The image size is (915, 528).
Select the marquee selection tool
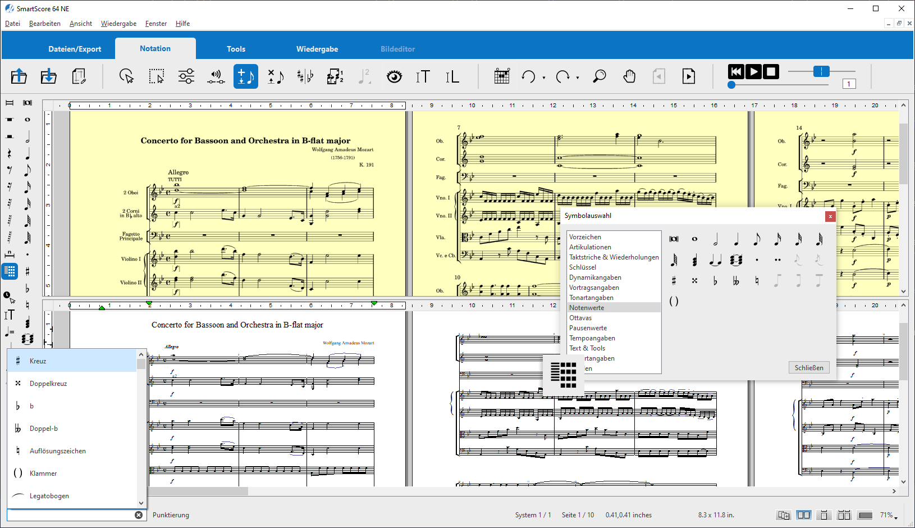[x=157, y=76]
